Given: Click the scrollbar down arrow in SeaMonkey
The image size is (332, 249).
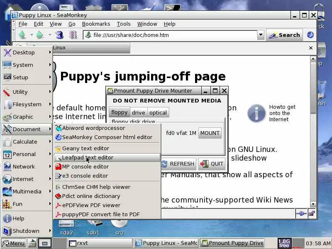Looking at the screenshot, I should pos(313,204).
